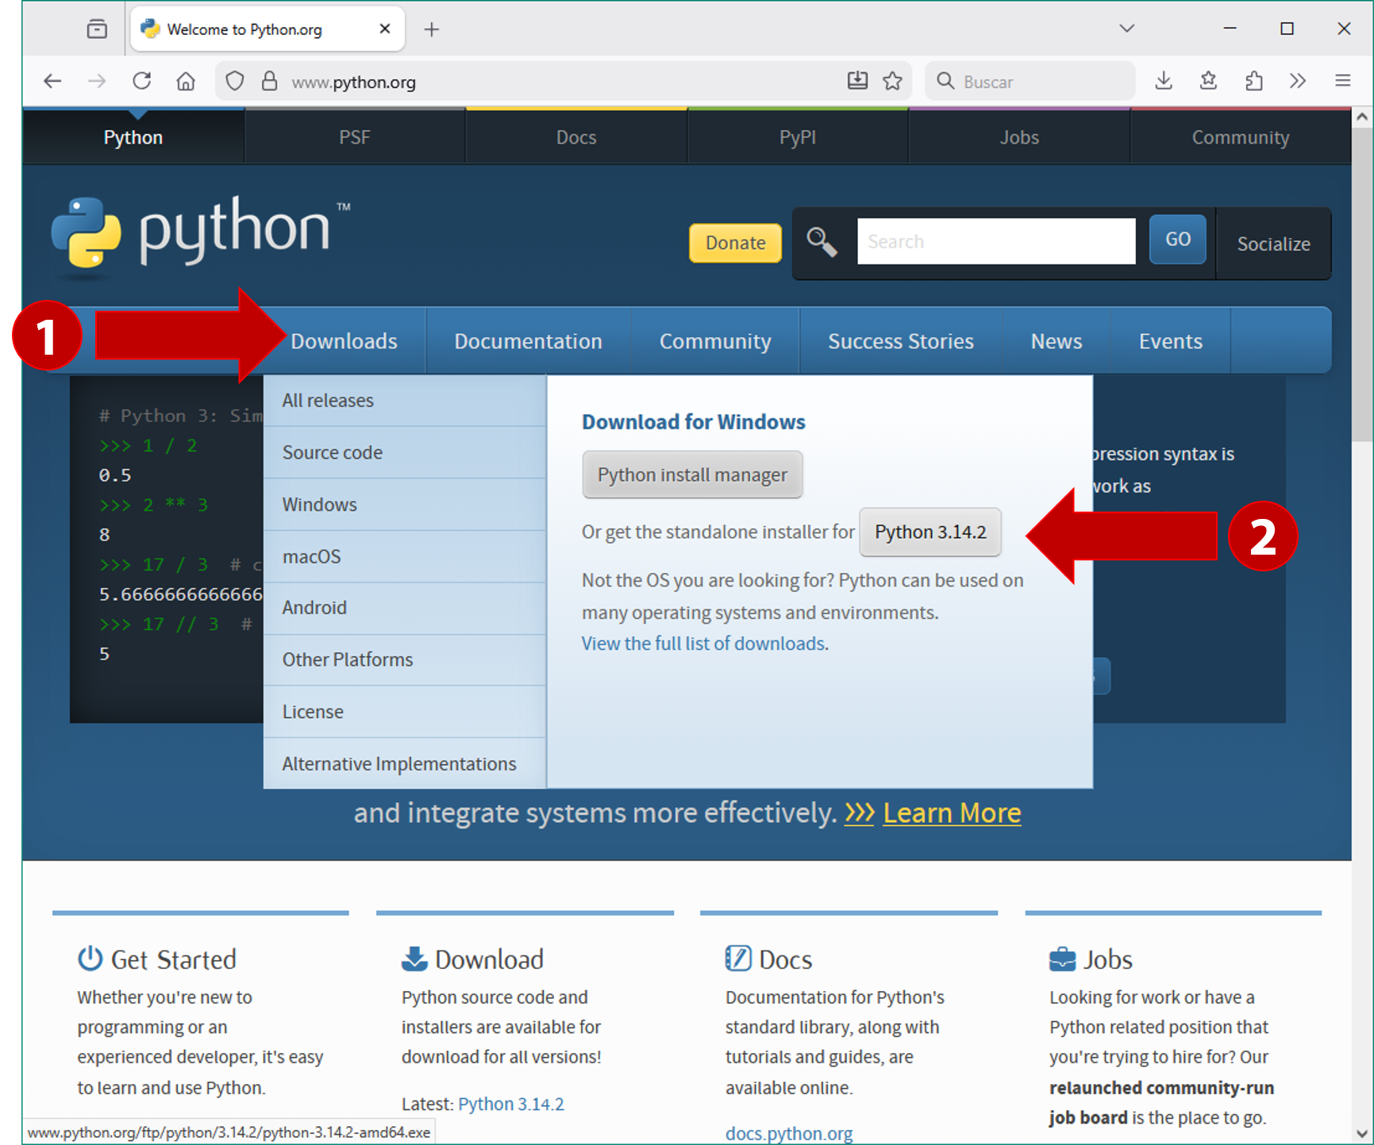This screenshot has width=1374, height=1145.
Task: Download the Python 3.14.2 standalone installer
Action: coord(930,532)
